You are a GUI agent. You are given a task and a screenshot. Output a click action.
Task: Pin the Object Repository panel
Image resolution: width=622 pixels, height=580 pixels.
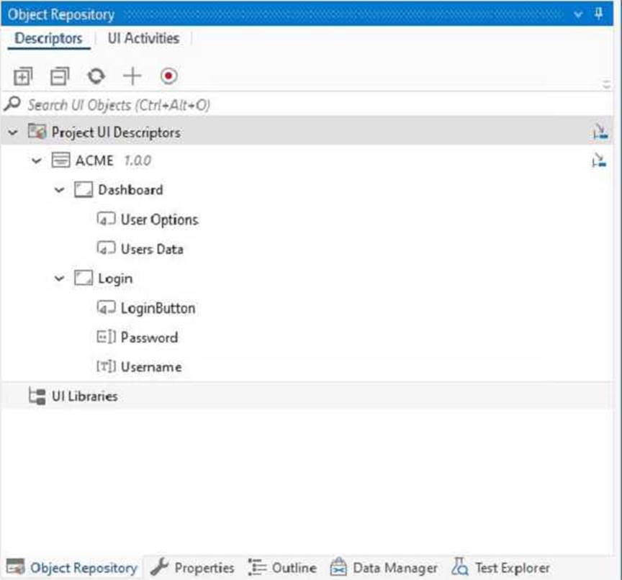(x=599, y=14)
